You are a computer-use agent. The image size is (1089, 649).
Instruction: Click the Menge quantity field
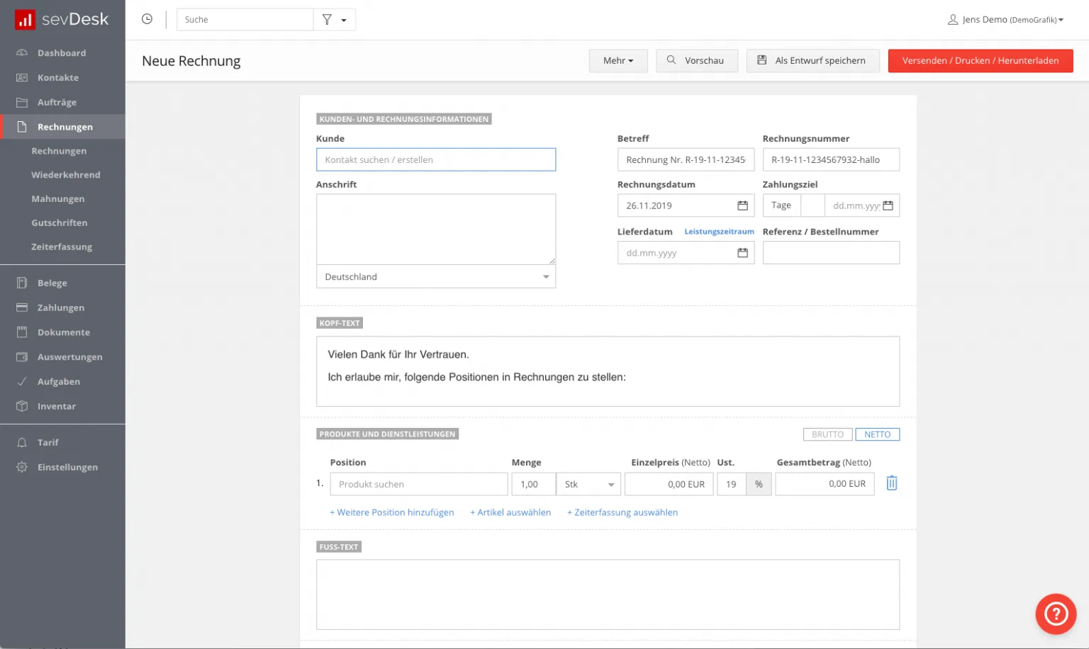click(x=533, y=484)
